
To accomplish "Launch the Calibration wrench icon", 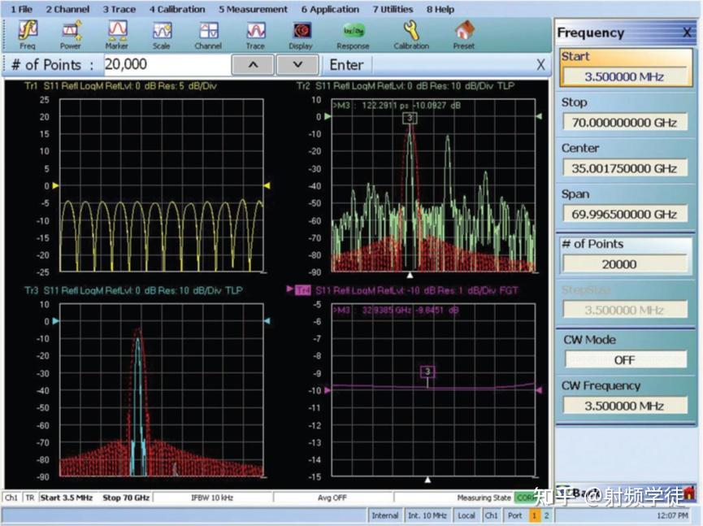I will [x=411, y=34].
